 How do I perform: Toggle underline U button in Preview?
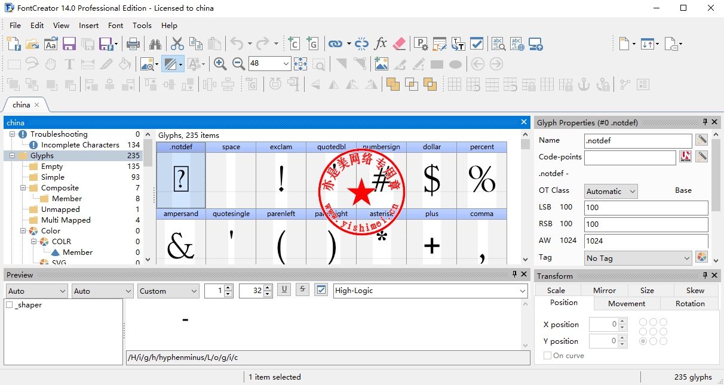(284, 289)
